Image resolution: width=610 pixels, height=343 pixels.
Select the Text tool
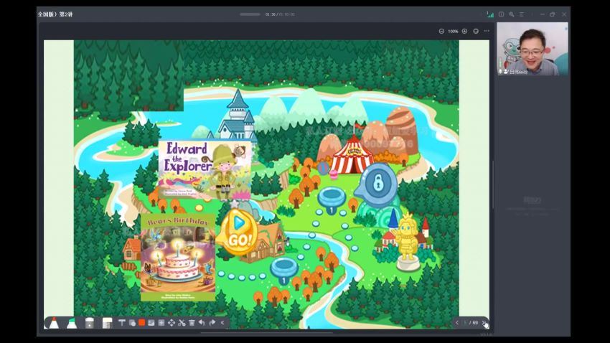pyautogui.click(x=122, y=323)
